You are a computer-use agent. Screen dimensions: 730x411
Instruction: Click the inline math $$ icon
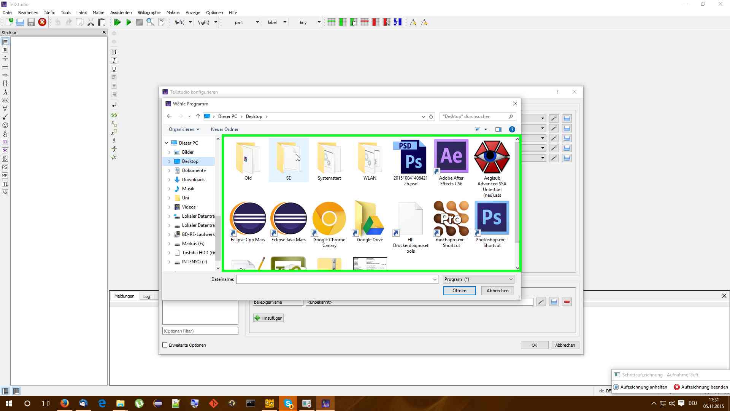click(114, 115)
